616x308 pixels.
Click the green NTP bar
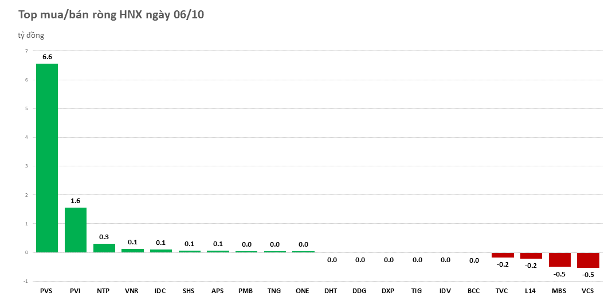pyautogui.click(x=104, y=248)
